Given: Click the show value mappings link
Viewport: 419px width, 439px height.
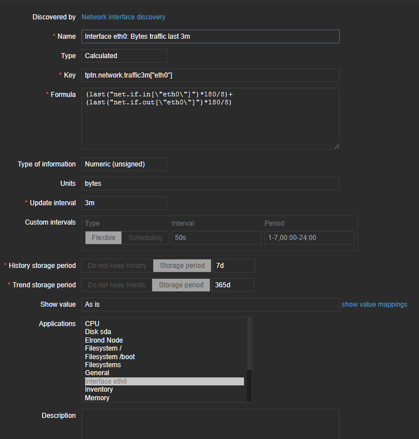Looking at the screenshot, I should coord(374,304).
